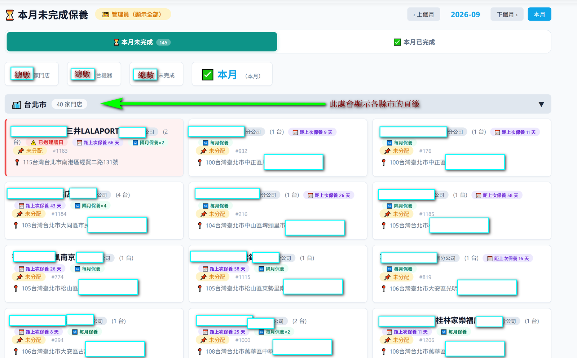Click the 未分配 pin tag on card #176

[397, 151]
